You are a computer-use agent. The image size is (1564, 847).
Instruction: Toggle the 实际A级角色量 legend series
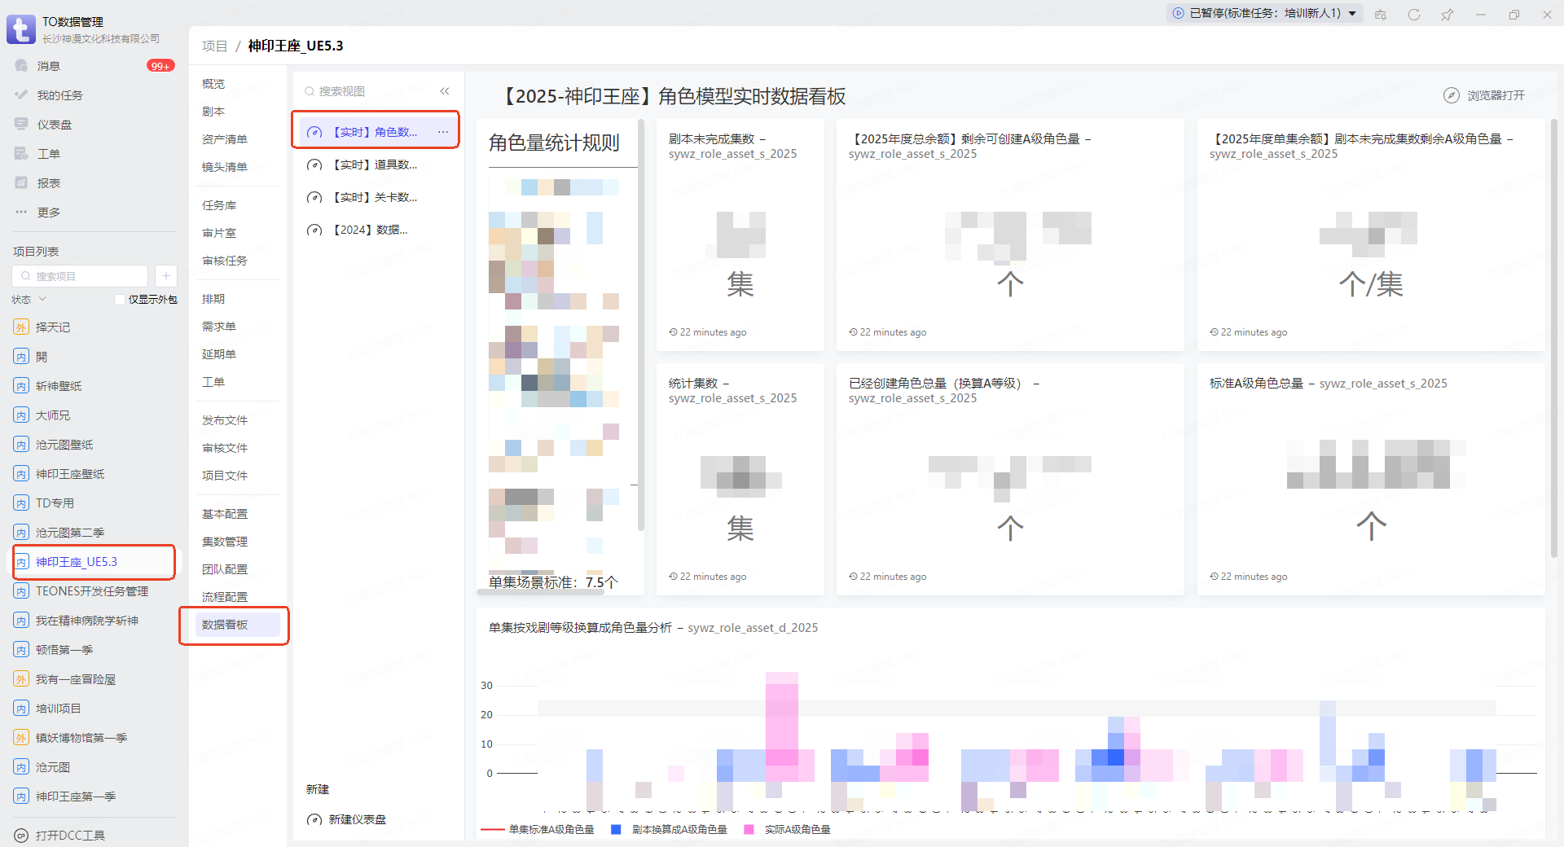789,829
